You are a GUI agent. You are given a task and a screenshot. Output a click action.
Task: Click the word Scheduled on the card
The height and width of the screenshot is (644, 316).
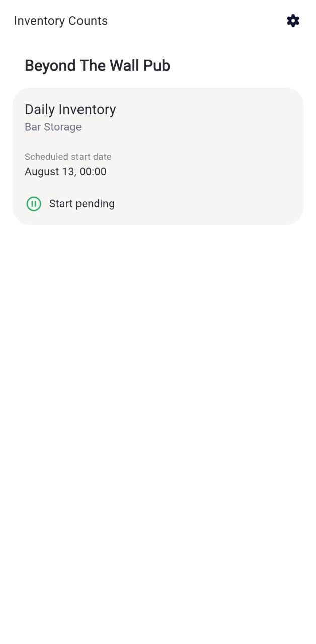[45, 157]
